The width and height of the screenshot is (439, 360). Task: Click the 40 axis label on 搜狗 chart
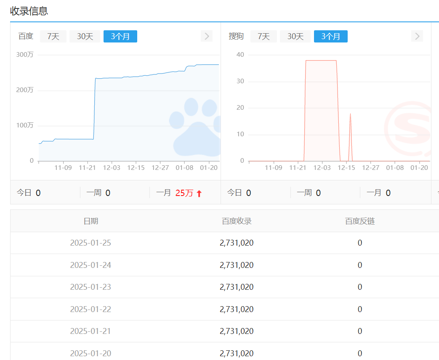[x=240, y=55]
